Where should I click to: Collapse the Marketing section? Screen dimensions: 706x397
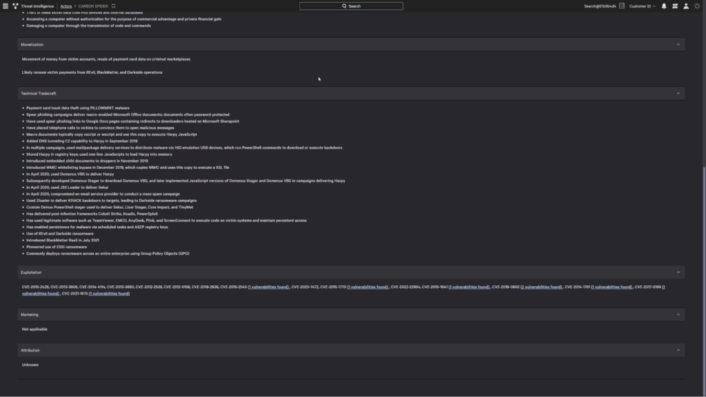tap(678, 314)
